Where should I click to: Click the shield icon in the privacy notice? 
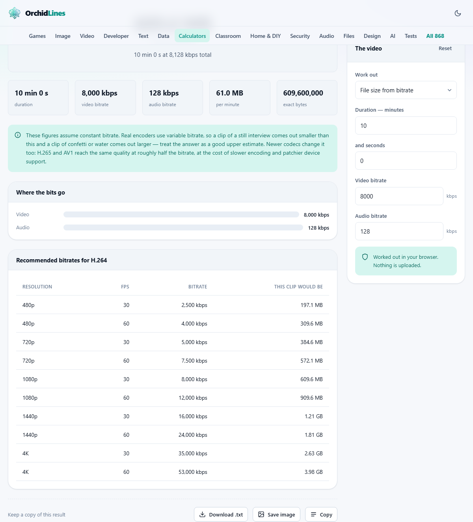(365, 257)
